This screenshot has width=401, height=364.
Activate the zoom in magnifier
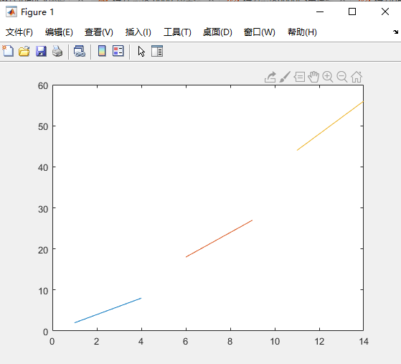pos(328,77)
